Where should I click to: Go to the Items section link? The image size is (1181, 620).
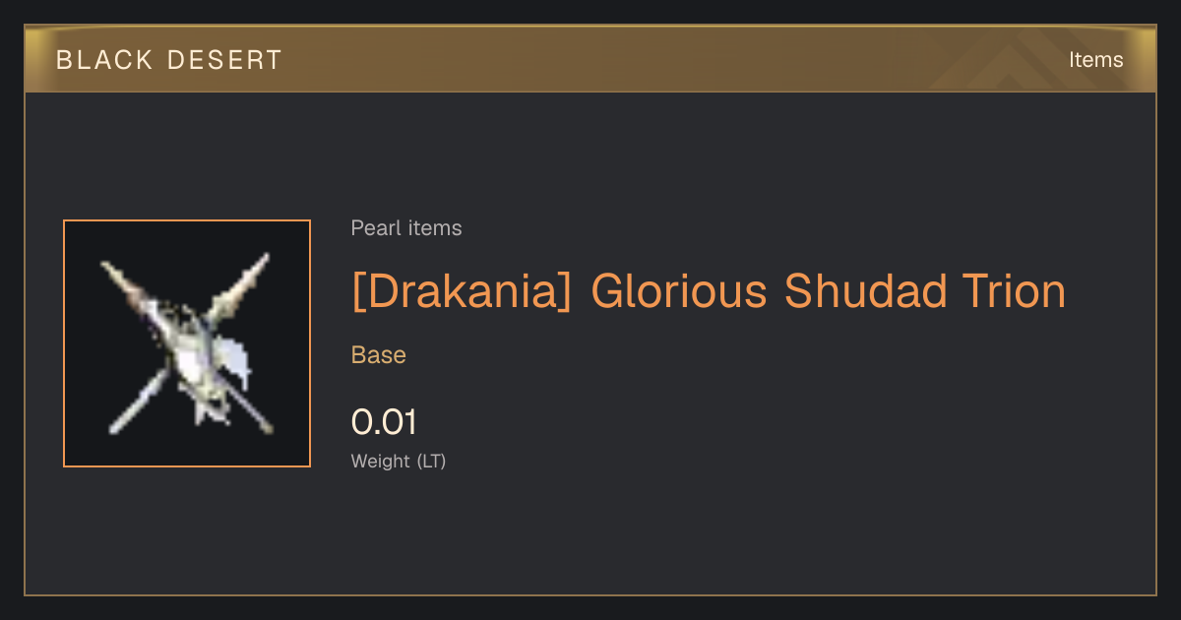[x=1095, y=60]
